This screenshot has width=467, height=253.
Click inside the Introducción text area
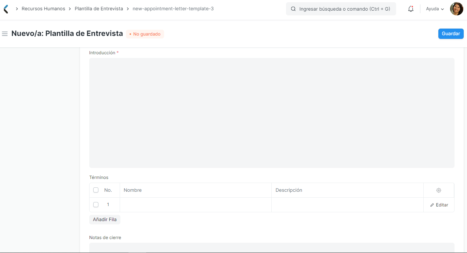[x=272, y=113]
